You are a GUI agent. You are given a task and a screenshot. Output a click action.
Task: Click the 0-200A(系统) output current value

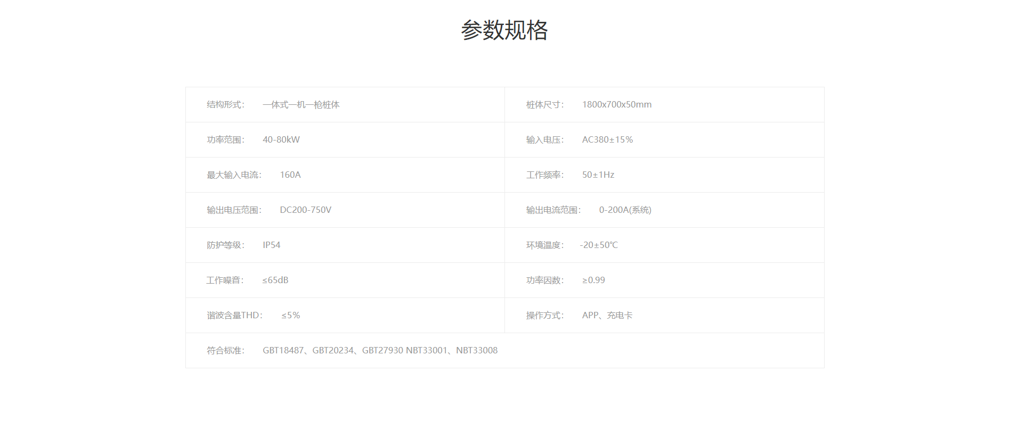pyautogui.click(x=625, y=210)
